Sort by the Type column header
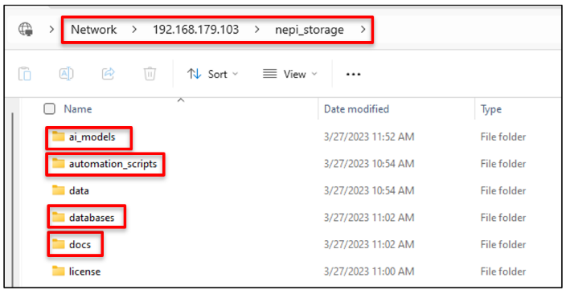Screen dimensions: 566x294 pyautogui.click(x=491, y=109)
